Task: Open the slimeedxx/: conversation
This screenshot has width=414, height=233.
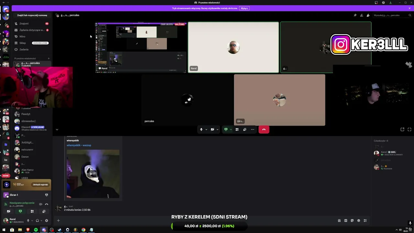Action: 31,121
